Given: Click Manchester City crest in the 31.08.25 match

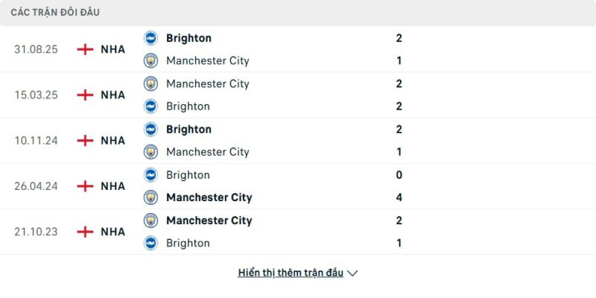Looking at the screenshot, I should (x=151, y=60).
